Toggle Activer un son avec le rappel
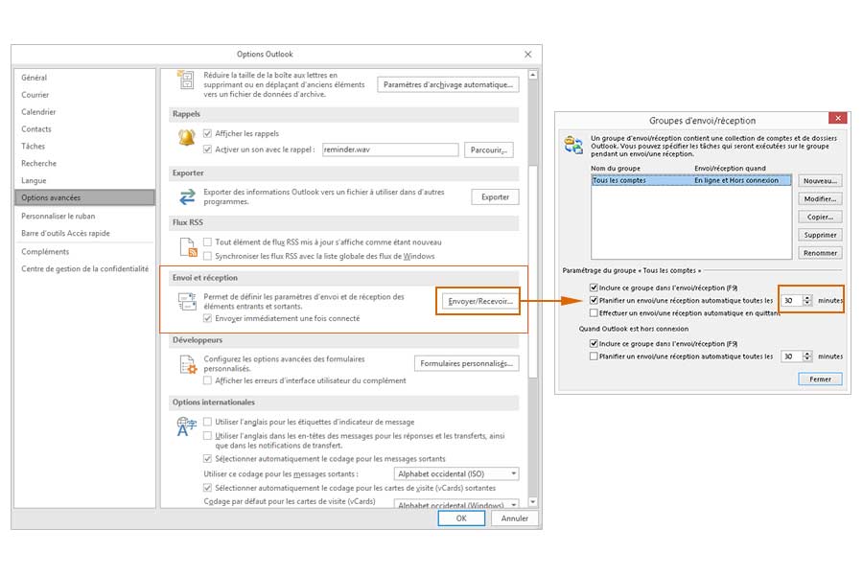This screenshot has height=575, width=863. pos(207,149)
